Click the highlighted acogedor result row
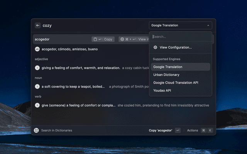Screen dimensions: 247x154 pos(62,39)
